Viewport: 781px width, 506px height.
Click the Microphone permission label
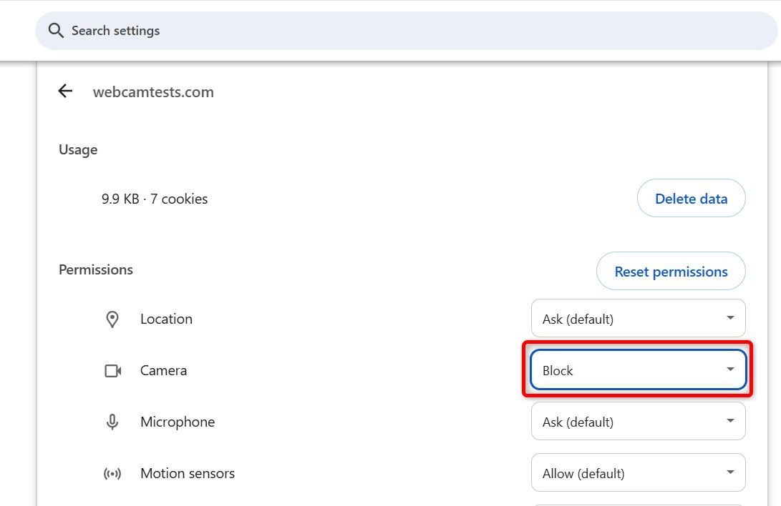[x=178, y=422]
